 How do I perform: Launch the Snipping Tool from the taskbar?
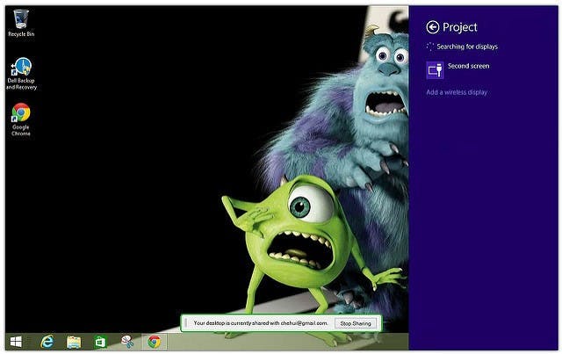click(127, 342)
